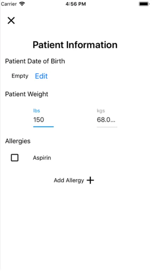This screenshot has height=271, width=152.
Task: Tap the Empty date of birth value
Action: tap(20, 76)
